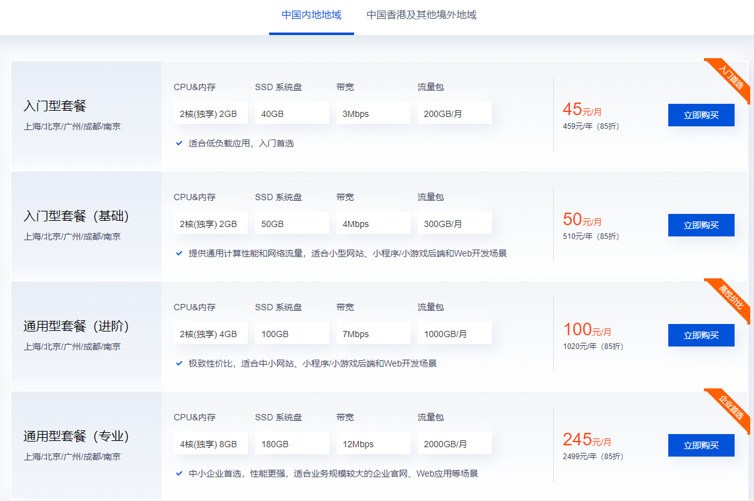
Task: Select the 50GB SSD system disk value
Action: (x=292, y=224)
